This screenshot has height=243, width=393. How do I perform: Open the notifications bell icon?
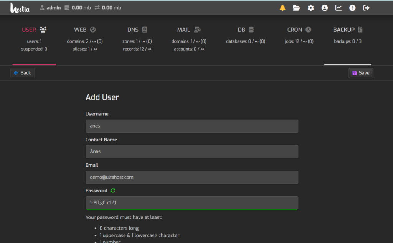pos(282,8)
